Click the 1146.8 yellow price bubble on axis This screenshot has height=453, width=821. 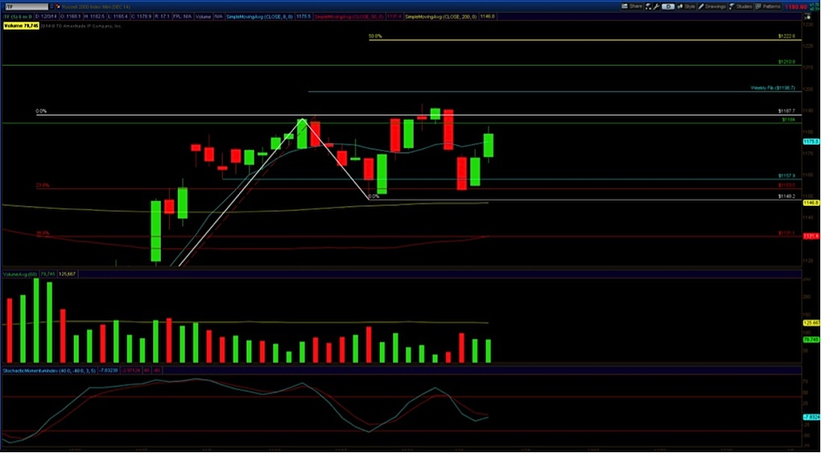coord(811,202)
